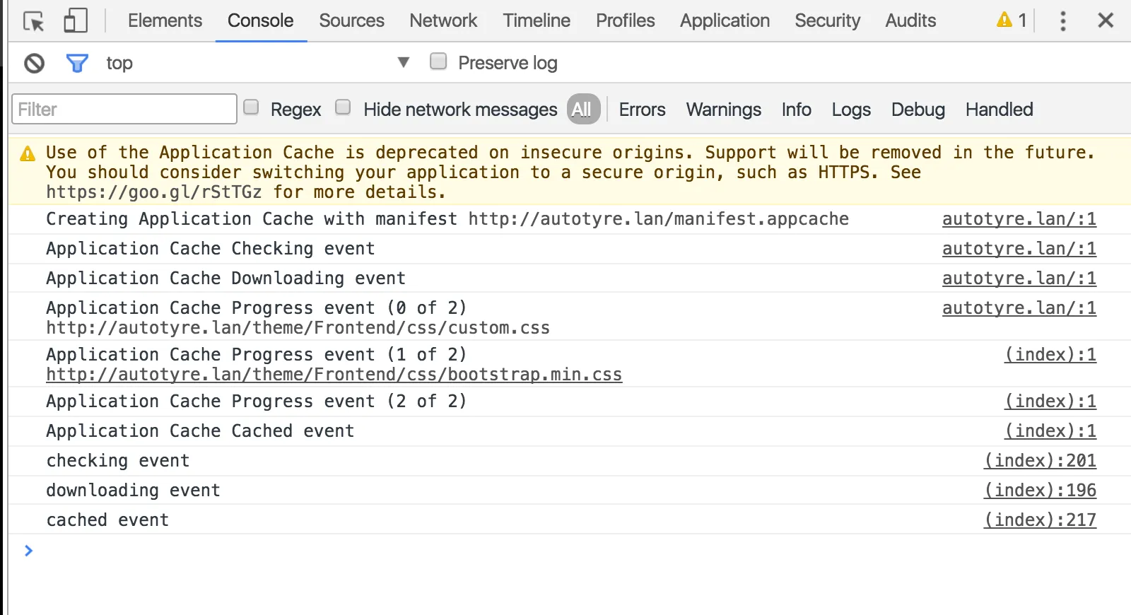Switch to the Network tab
1131x615 pixels.
(443, 21)
